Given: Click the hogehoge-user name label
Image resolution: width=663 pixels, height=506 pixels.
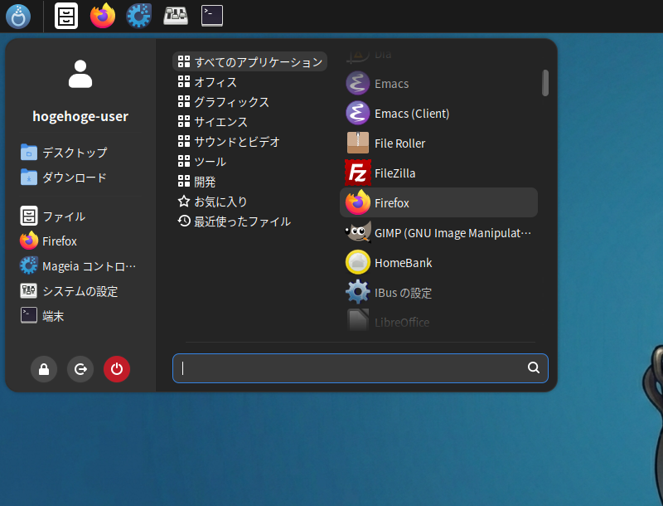Looking at the screenshot, I should (80, 116).
